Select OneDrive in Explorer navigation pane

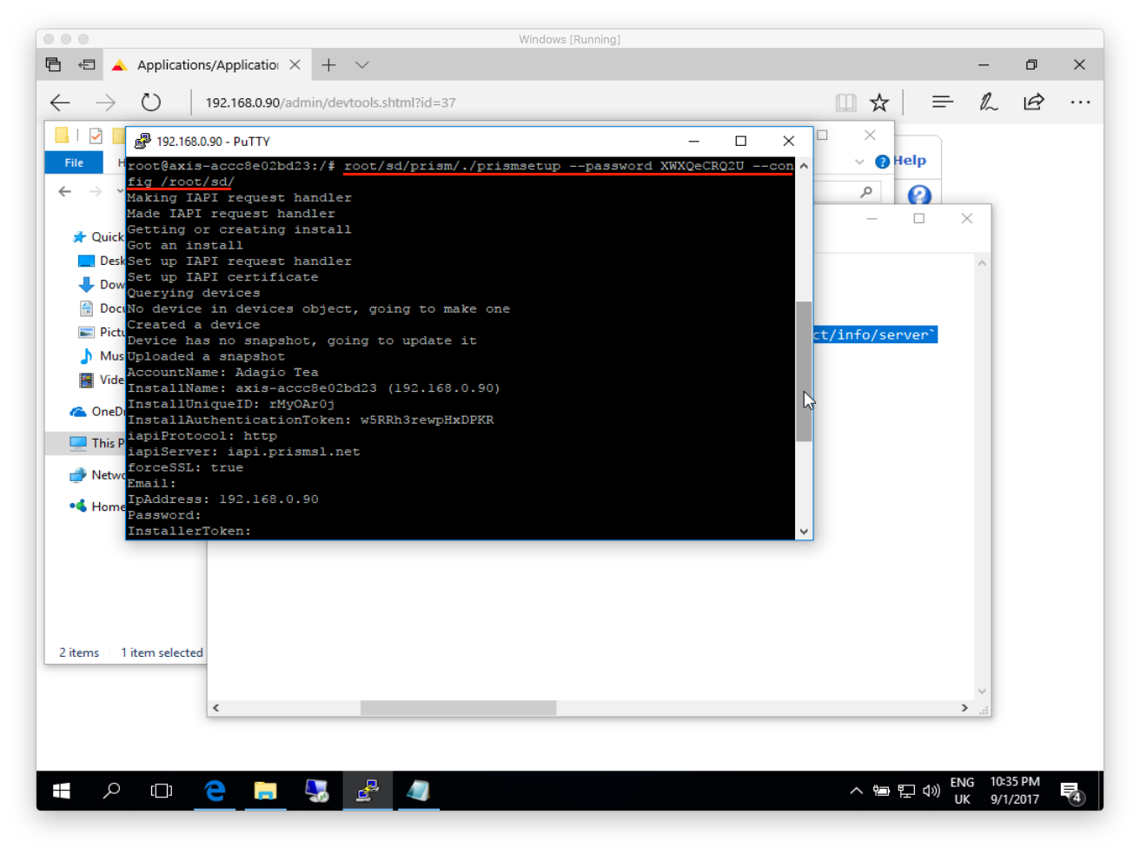point(97,412)
